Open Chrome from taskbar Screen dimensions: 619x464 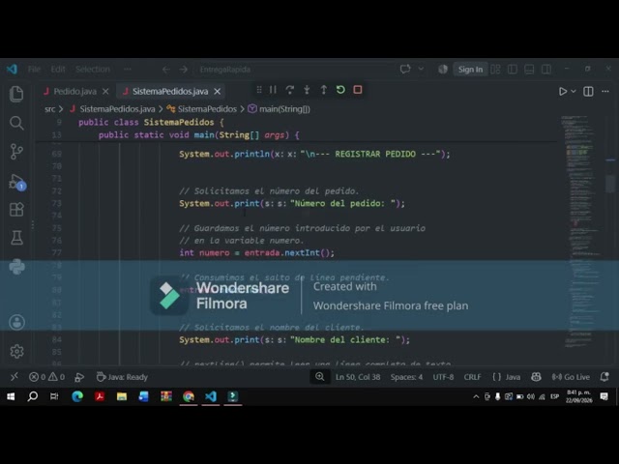189,396
